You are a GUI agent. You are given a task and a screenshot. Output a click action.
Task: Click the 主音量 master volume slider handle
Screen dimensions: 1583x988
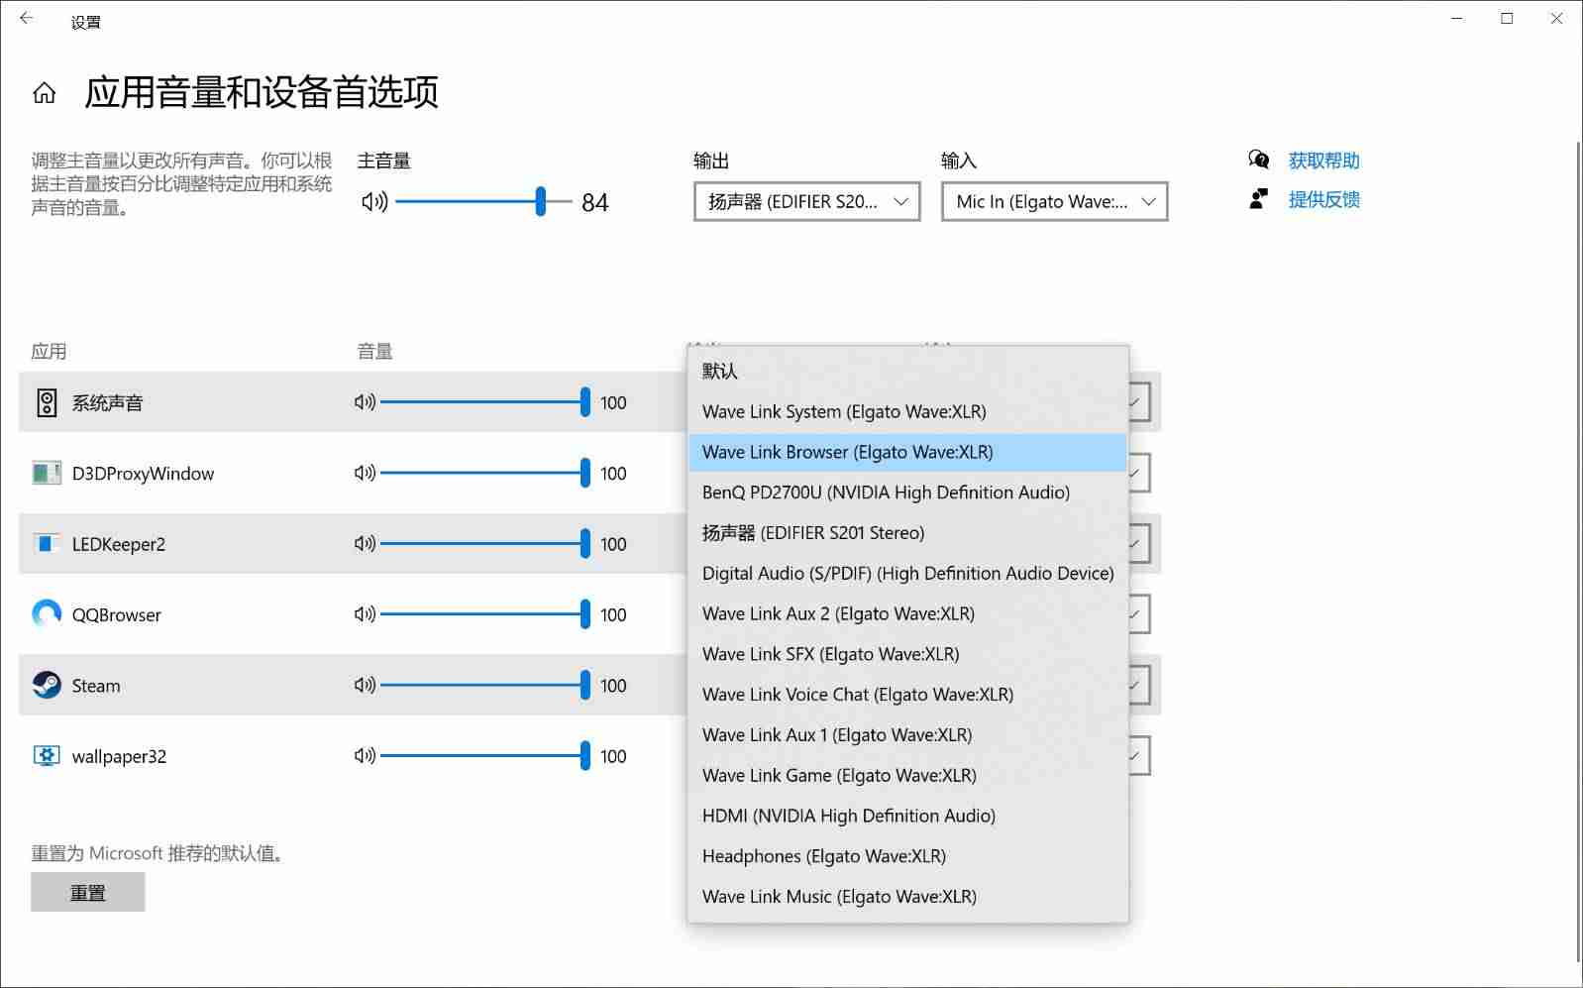pos(541,202)
